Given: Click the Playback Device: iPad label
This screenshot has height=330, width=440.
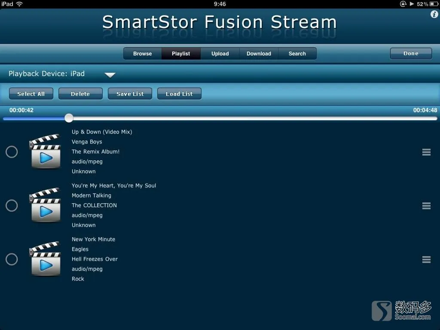Looking at the screenshot, I should pos(46,73).
